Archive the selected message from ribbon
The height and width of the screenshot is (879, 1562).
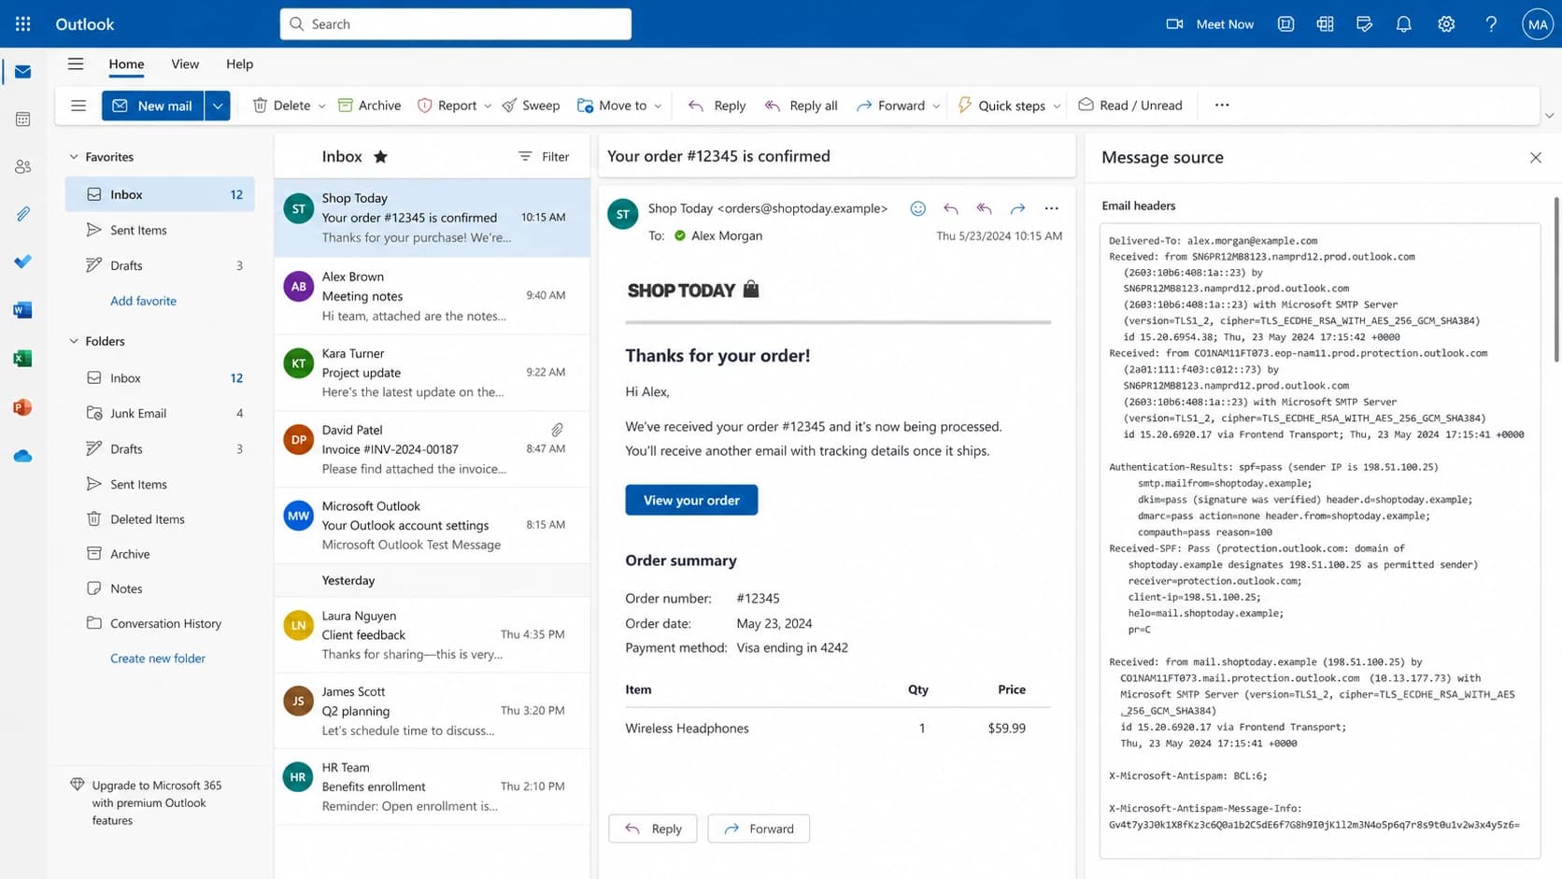tap(369, 106)
